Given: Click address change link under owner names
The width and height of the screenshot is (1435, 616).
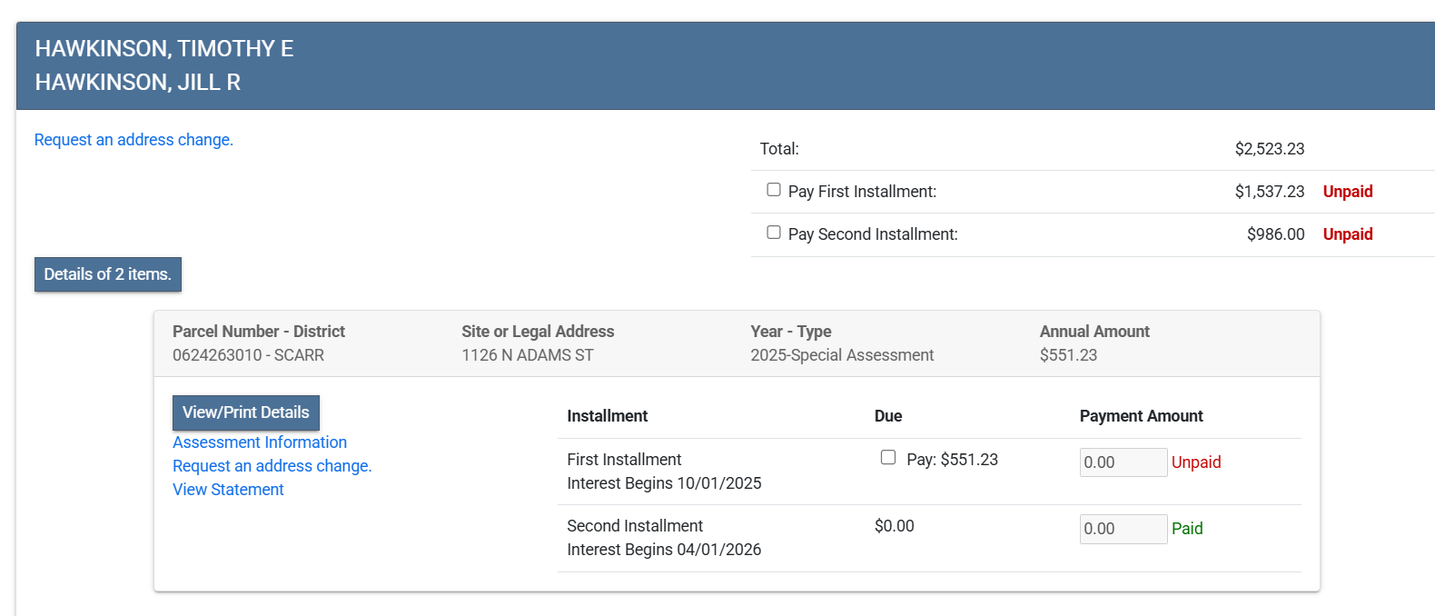Looking at the screenshot, I should (x=134, y=140).
